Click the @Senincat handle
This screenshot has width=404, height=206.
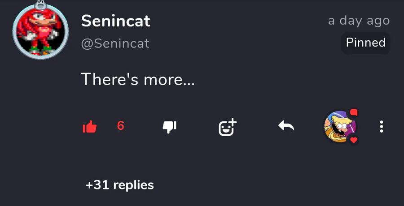(x=115, y=43)
